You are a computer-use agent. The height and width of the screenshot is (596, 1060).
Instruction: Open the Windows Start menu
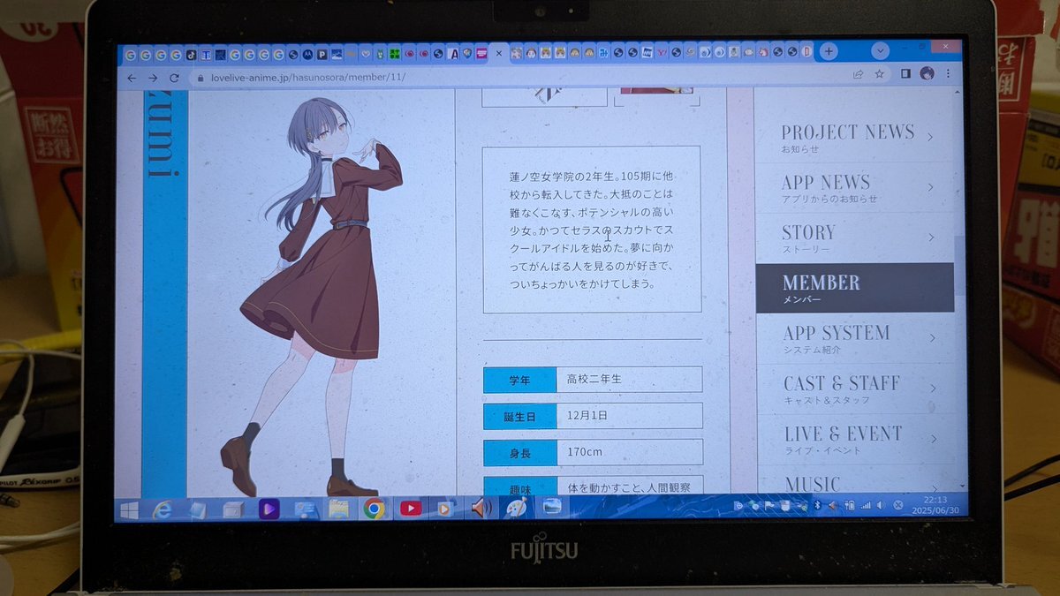(129, 510)
